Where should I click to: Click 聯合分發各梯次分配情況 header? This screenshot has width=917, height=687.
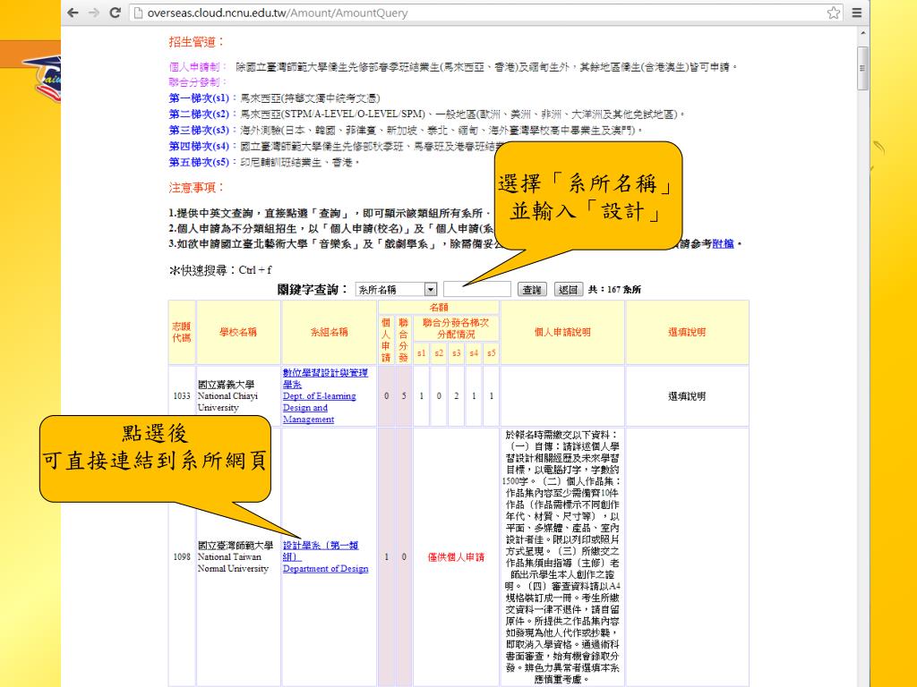point(456,328)
